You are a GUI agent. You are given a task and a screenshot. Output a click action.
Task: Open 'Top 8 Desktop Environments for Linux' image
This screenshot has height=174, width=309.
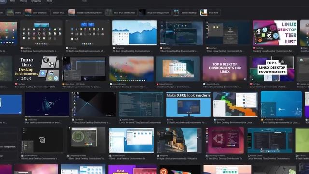225,69
